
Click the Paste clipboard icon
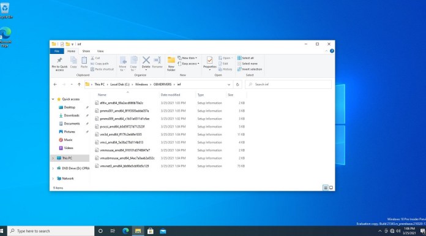(84, 60)
